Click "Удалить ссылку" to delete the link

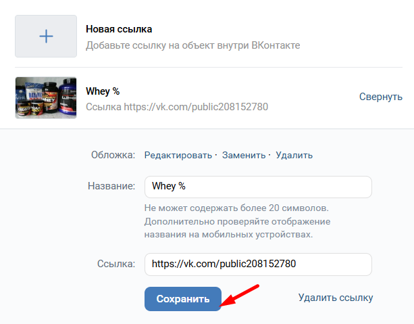(x=335, y=298)
